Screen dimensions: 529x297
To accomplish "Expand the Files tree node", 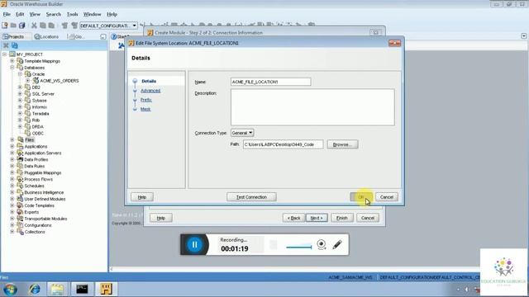I will point(12,139).
